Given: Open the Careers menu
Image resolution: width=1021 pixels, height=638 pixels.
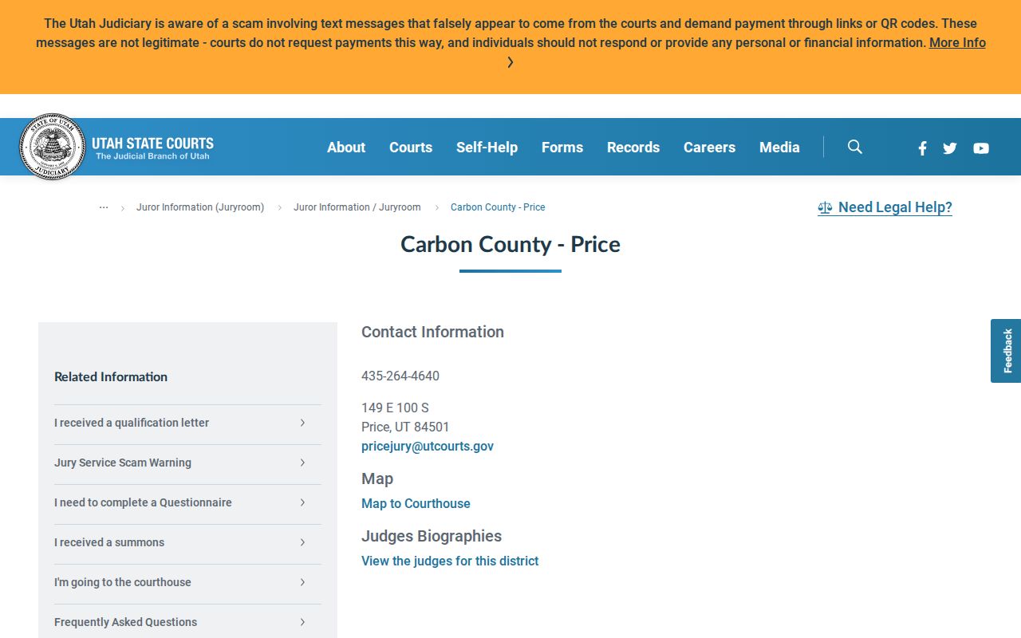Looking at the screenshot, I should [709, 148].
